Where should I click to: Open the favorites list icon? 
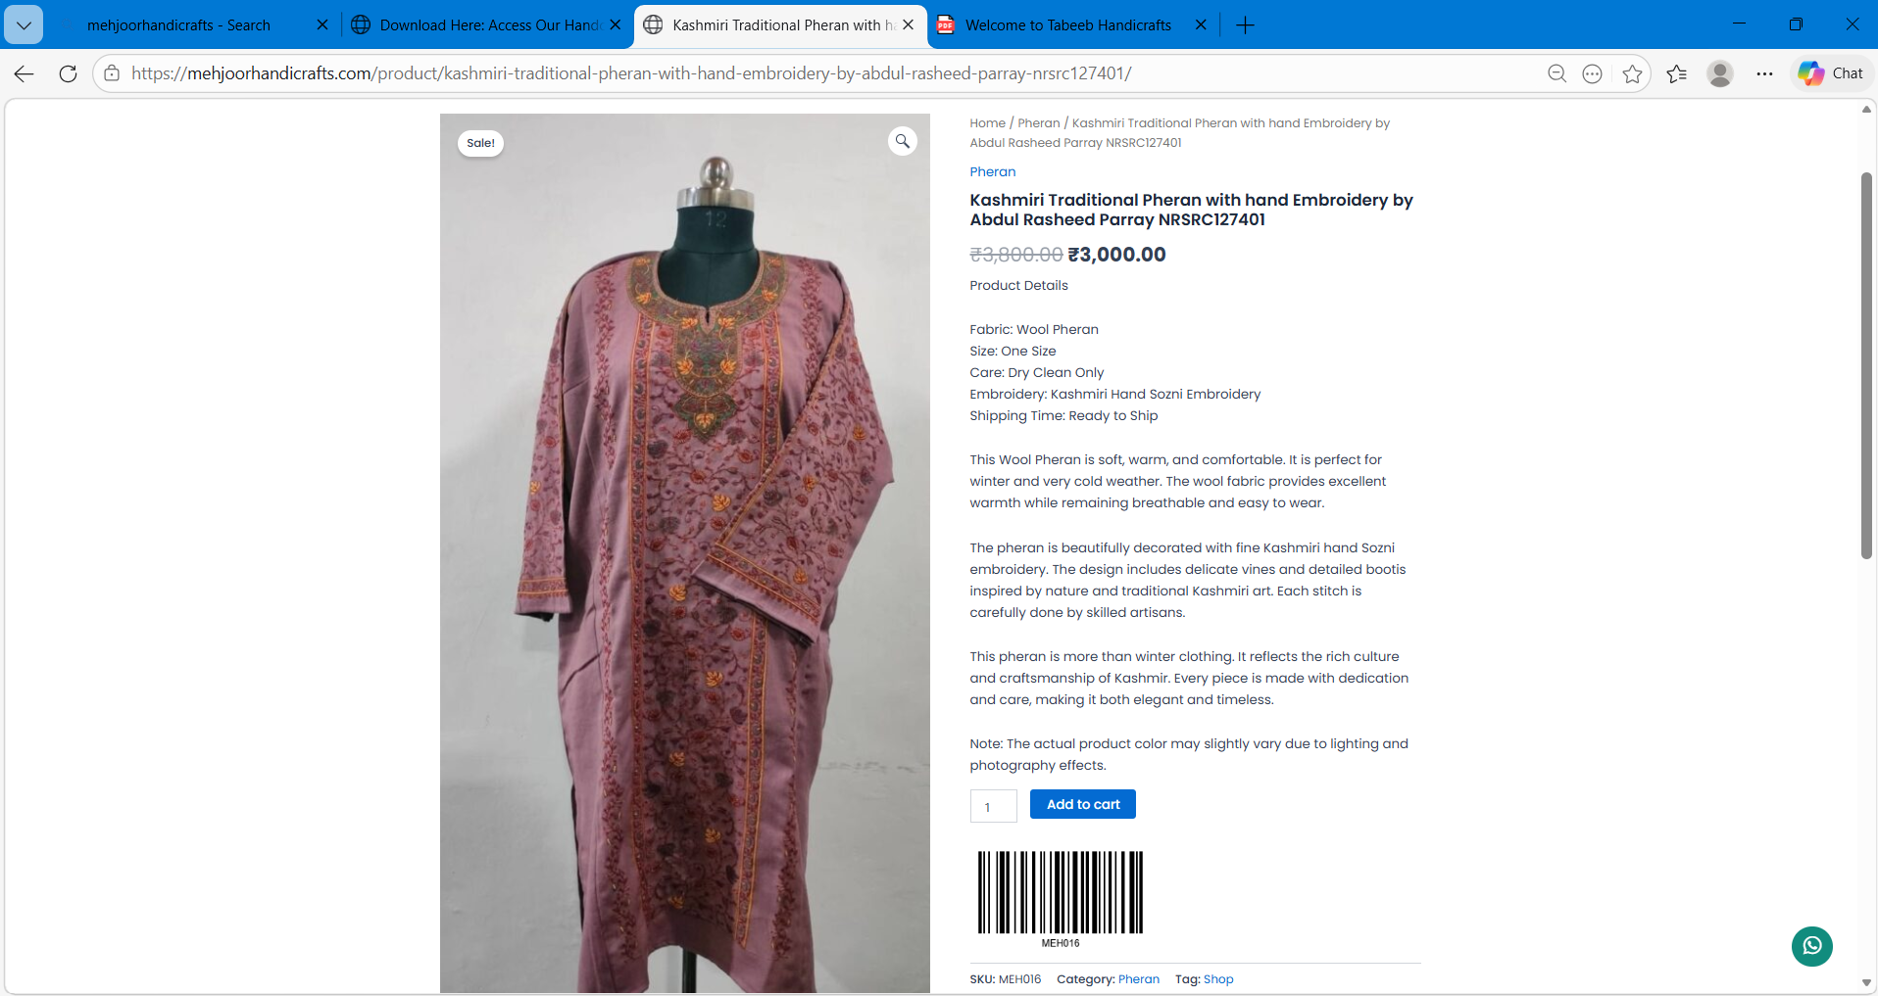1677,73
